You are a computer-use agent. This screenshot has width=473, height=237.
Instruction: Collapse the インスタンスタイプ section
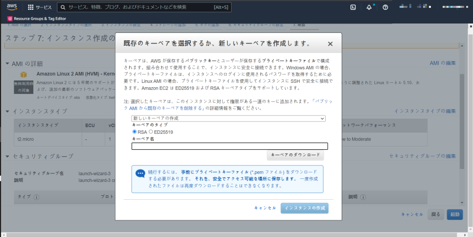click(7, 111)
